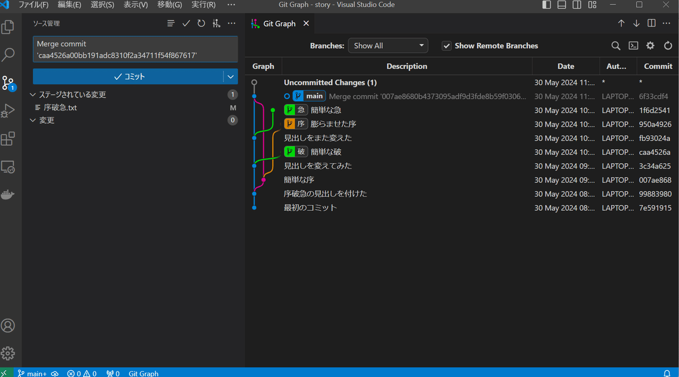Open source control more actions ellipsis
The image size is (679, 377).
coord(231,23)
